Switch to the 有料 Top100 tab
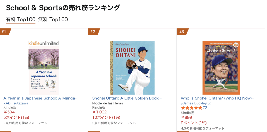Image resolution: width=267 pixels, height=132 pixels. click(21, 19)
